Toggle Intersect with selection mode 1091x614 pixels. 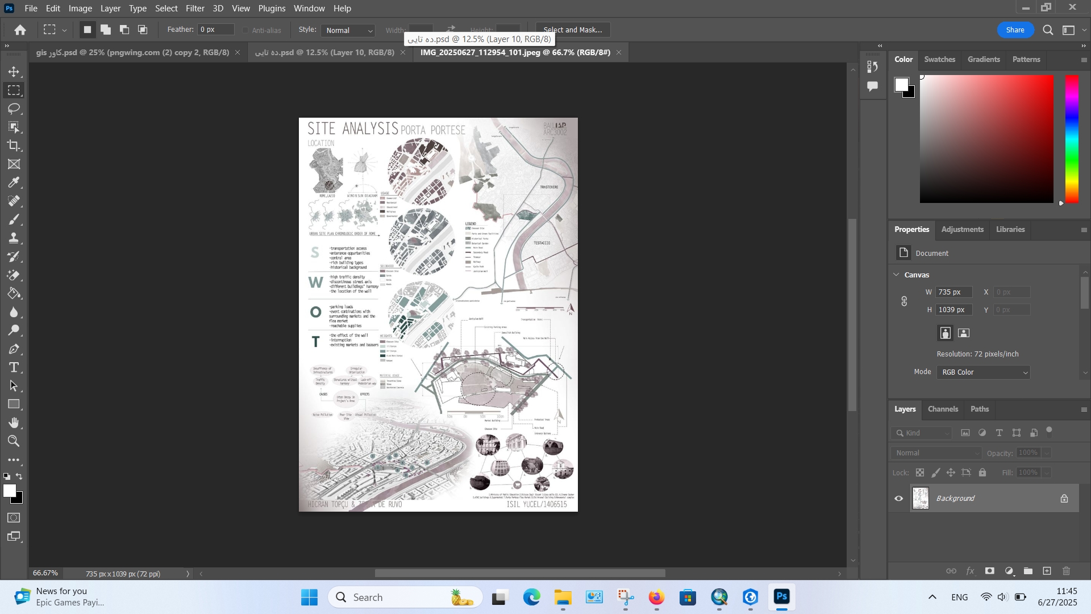point(143,30)
